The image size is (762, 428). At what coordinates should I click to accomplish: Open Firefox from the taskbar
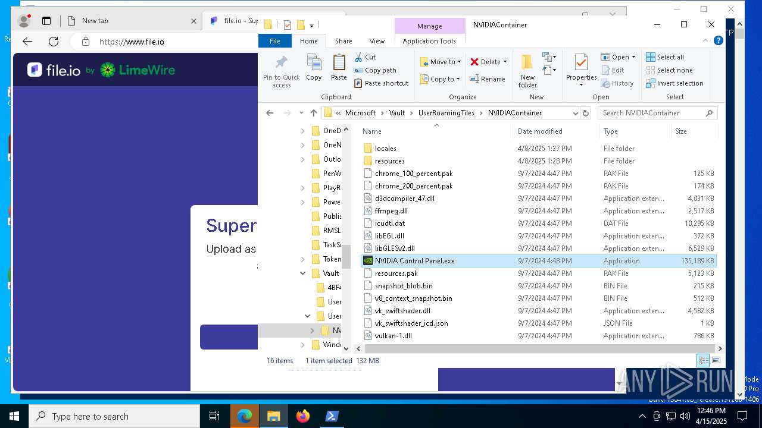(x=302, y=416)
